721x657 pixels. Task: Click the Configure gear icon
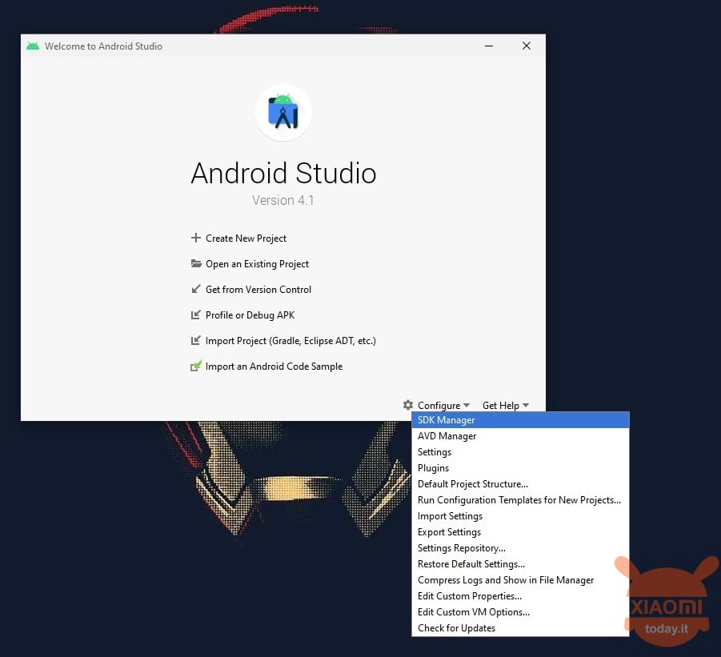[408, 405]
